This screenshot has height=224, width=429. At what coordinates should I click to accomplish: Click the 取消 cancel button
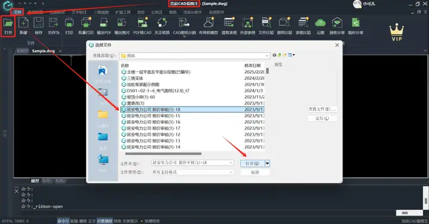click(255, 172)
